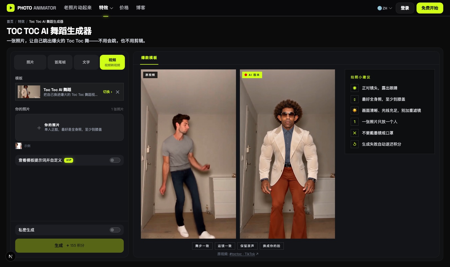Click the 免费开始 button
450x267 pixels.
point(430,8)
